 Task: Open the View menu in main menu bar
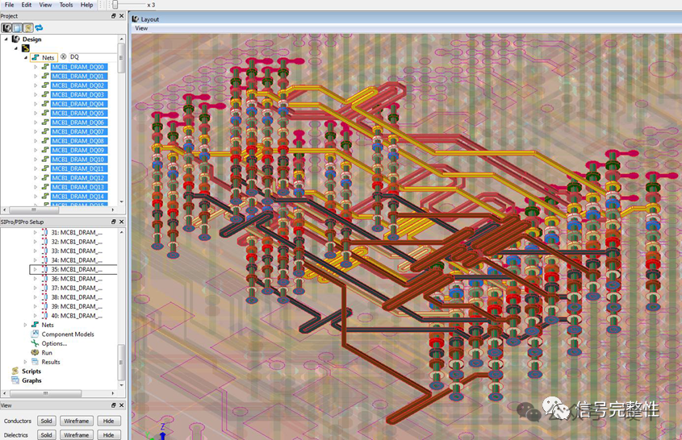[x=45, y=5]
